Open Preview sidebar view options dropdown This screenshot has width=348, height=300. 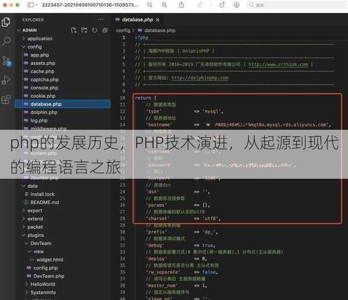[36, 5]
